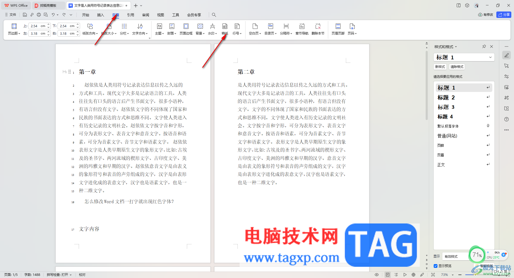
Task: Open the 页边距 margins tool
Action: coord(14,29)
